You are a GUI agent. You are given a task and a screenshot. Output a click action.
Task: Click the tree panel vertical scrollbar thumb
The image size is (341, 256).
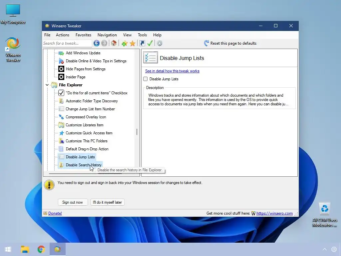click(x=137, y=132)
